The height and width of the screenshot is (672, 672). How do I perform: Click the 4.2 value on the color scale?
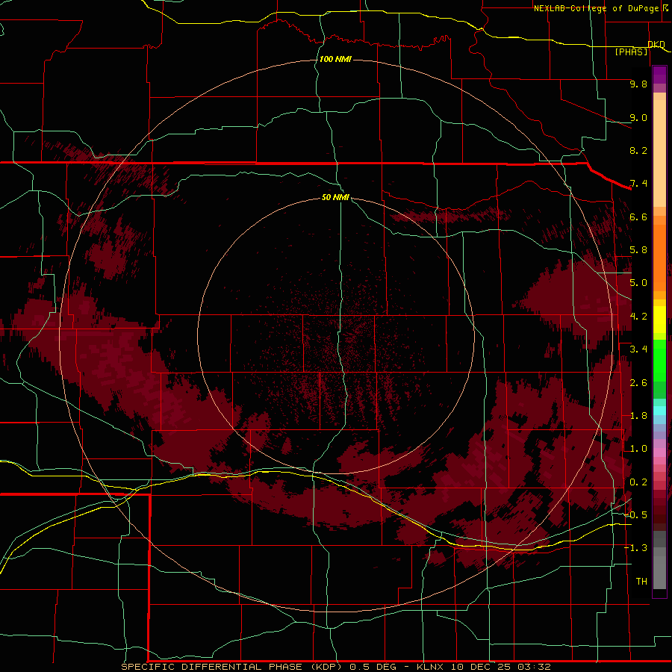pos(638,317)
